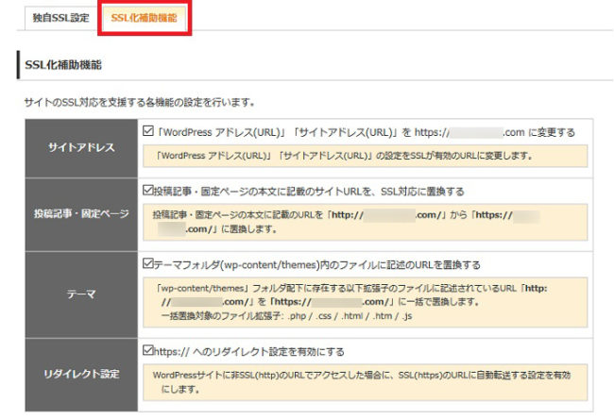Click the redirect setting description note
Viewport: 614px width, 420px height.
pos(365,382)
